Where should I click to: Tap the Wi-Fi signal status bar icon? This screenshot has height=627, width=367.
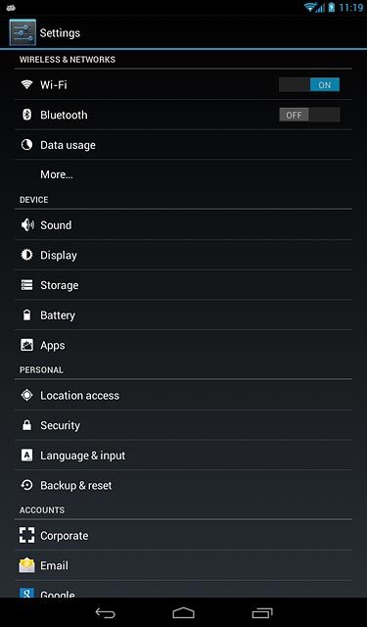tap(310, 7)
